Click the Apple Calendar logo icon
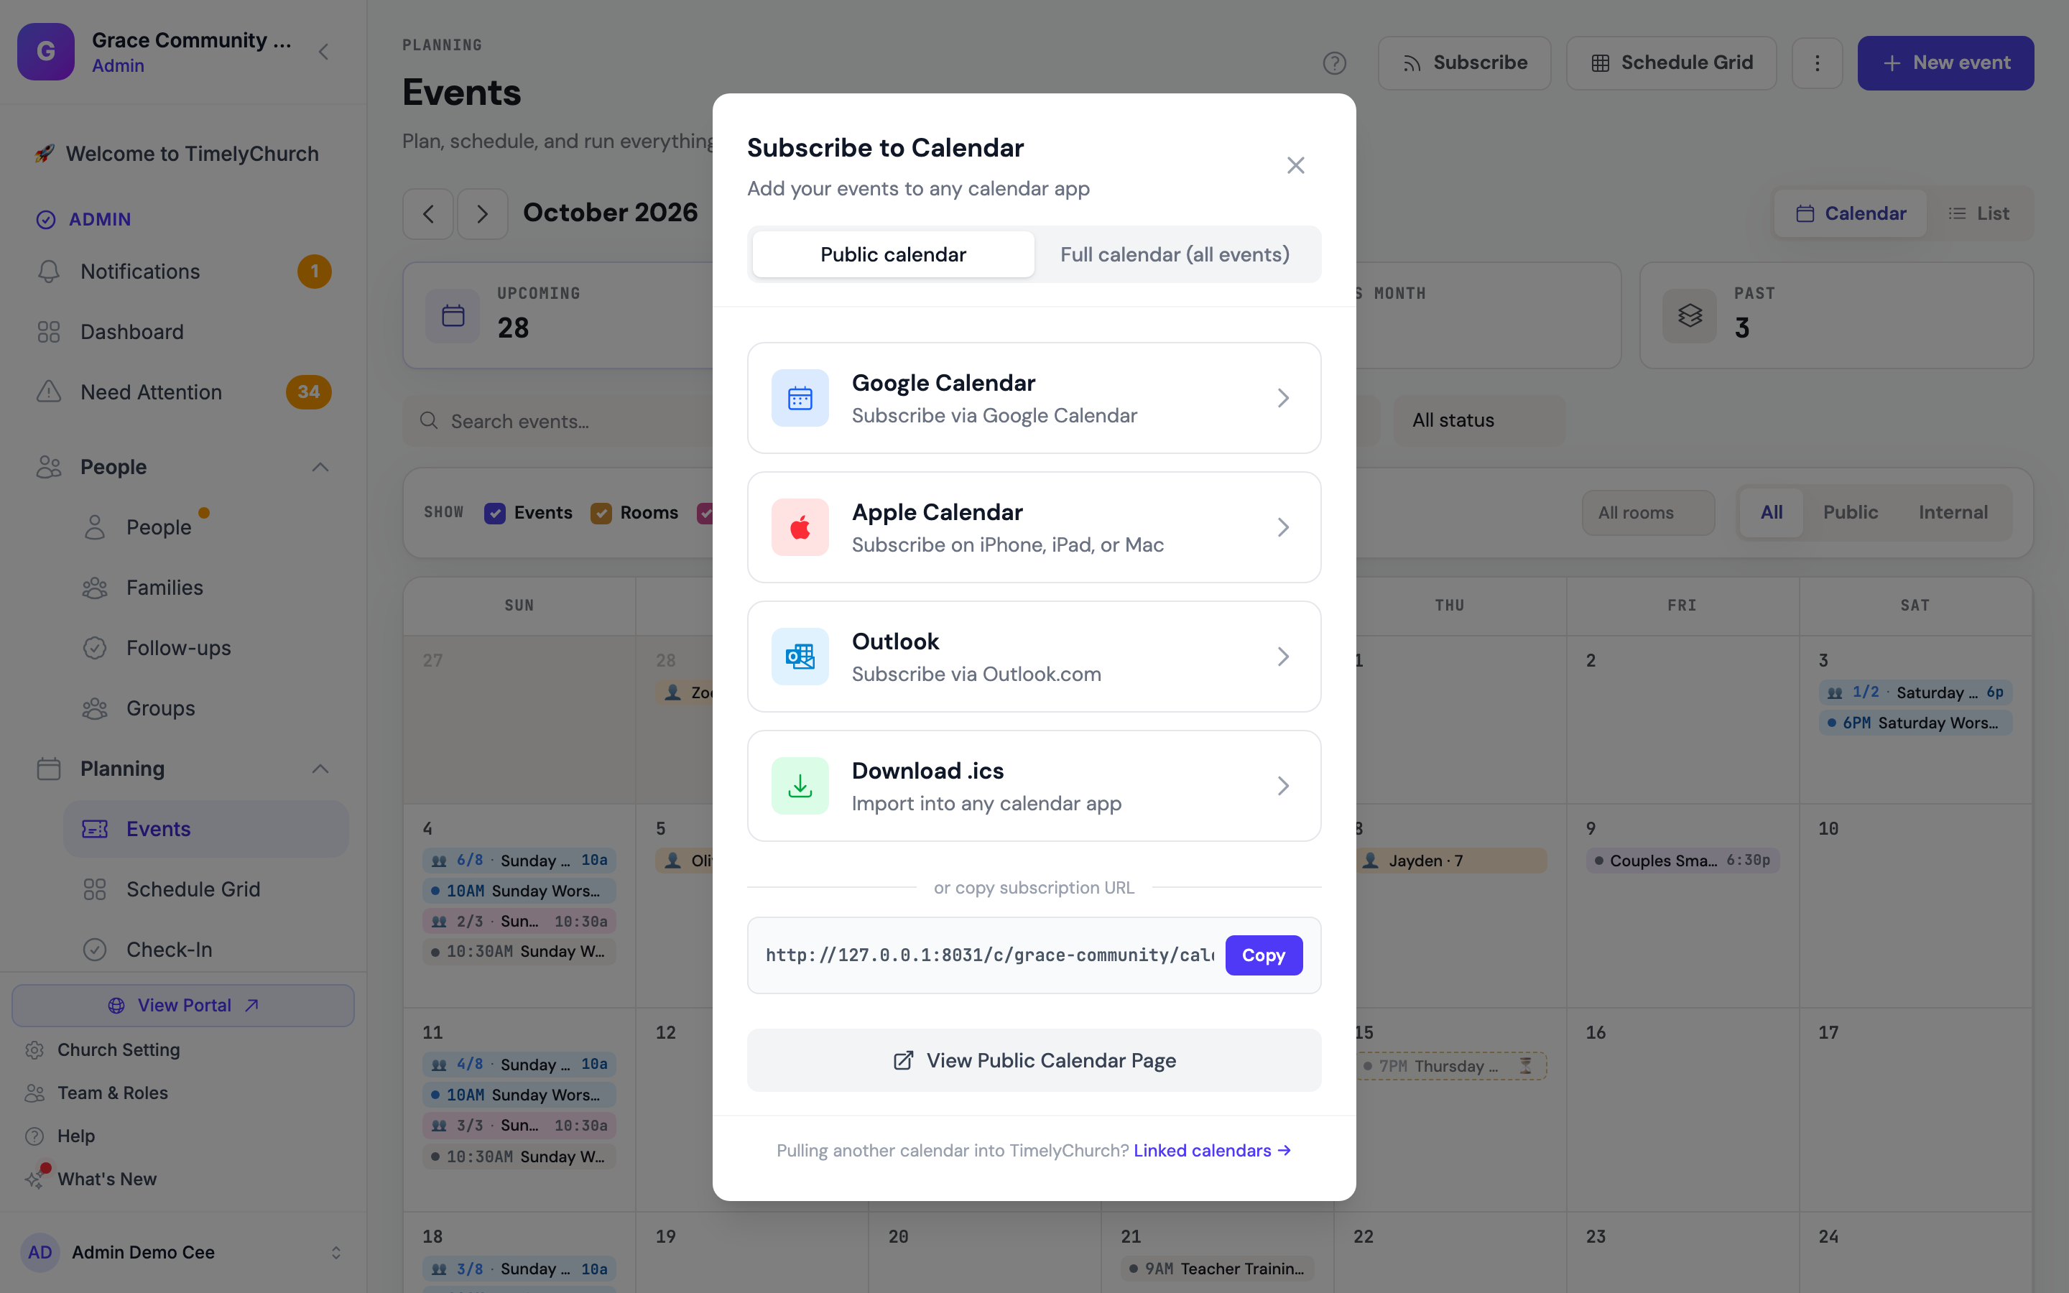Image resolution: width=2069 pixels, height=1293 pixels. pos(800,527)
